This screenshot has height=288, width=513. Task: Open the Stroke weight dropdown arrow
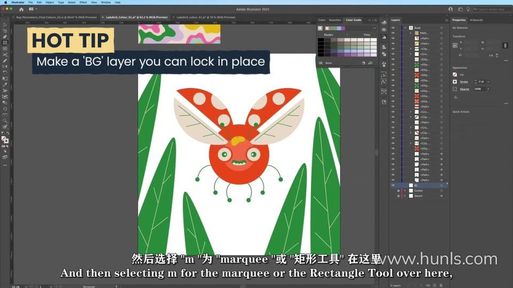click(x=488, y=82)
